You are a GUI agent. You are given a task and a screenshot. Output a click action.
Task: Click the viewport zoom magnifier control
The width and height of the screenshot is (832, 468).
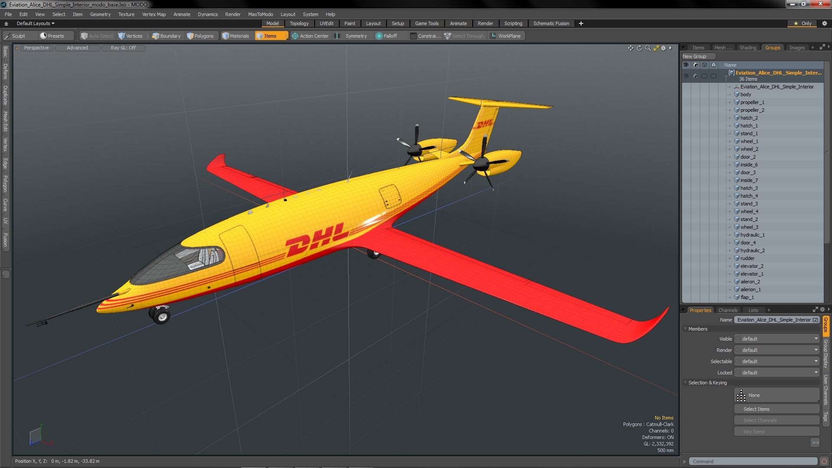pos(648,48)
